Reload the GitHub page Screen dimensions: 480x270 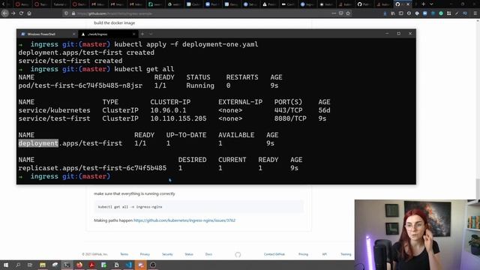[x=21, y=13]
